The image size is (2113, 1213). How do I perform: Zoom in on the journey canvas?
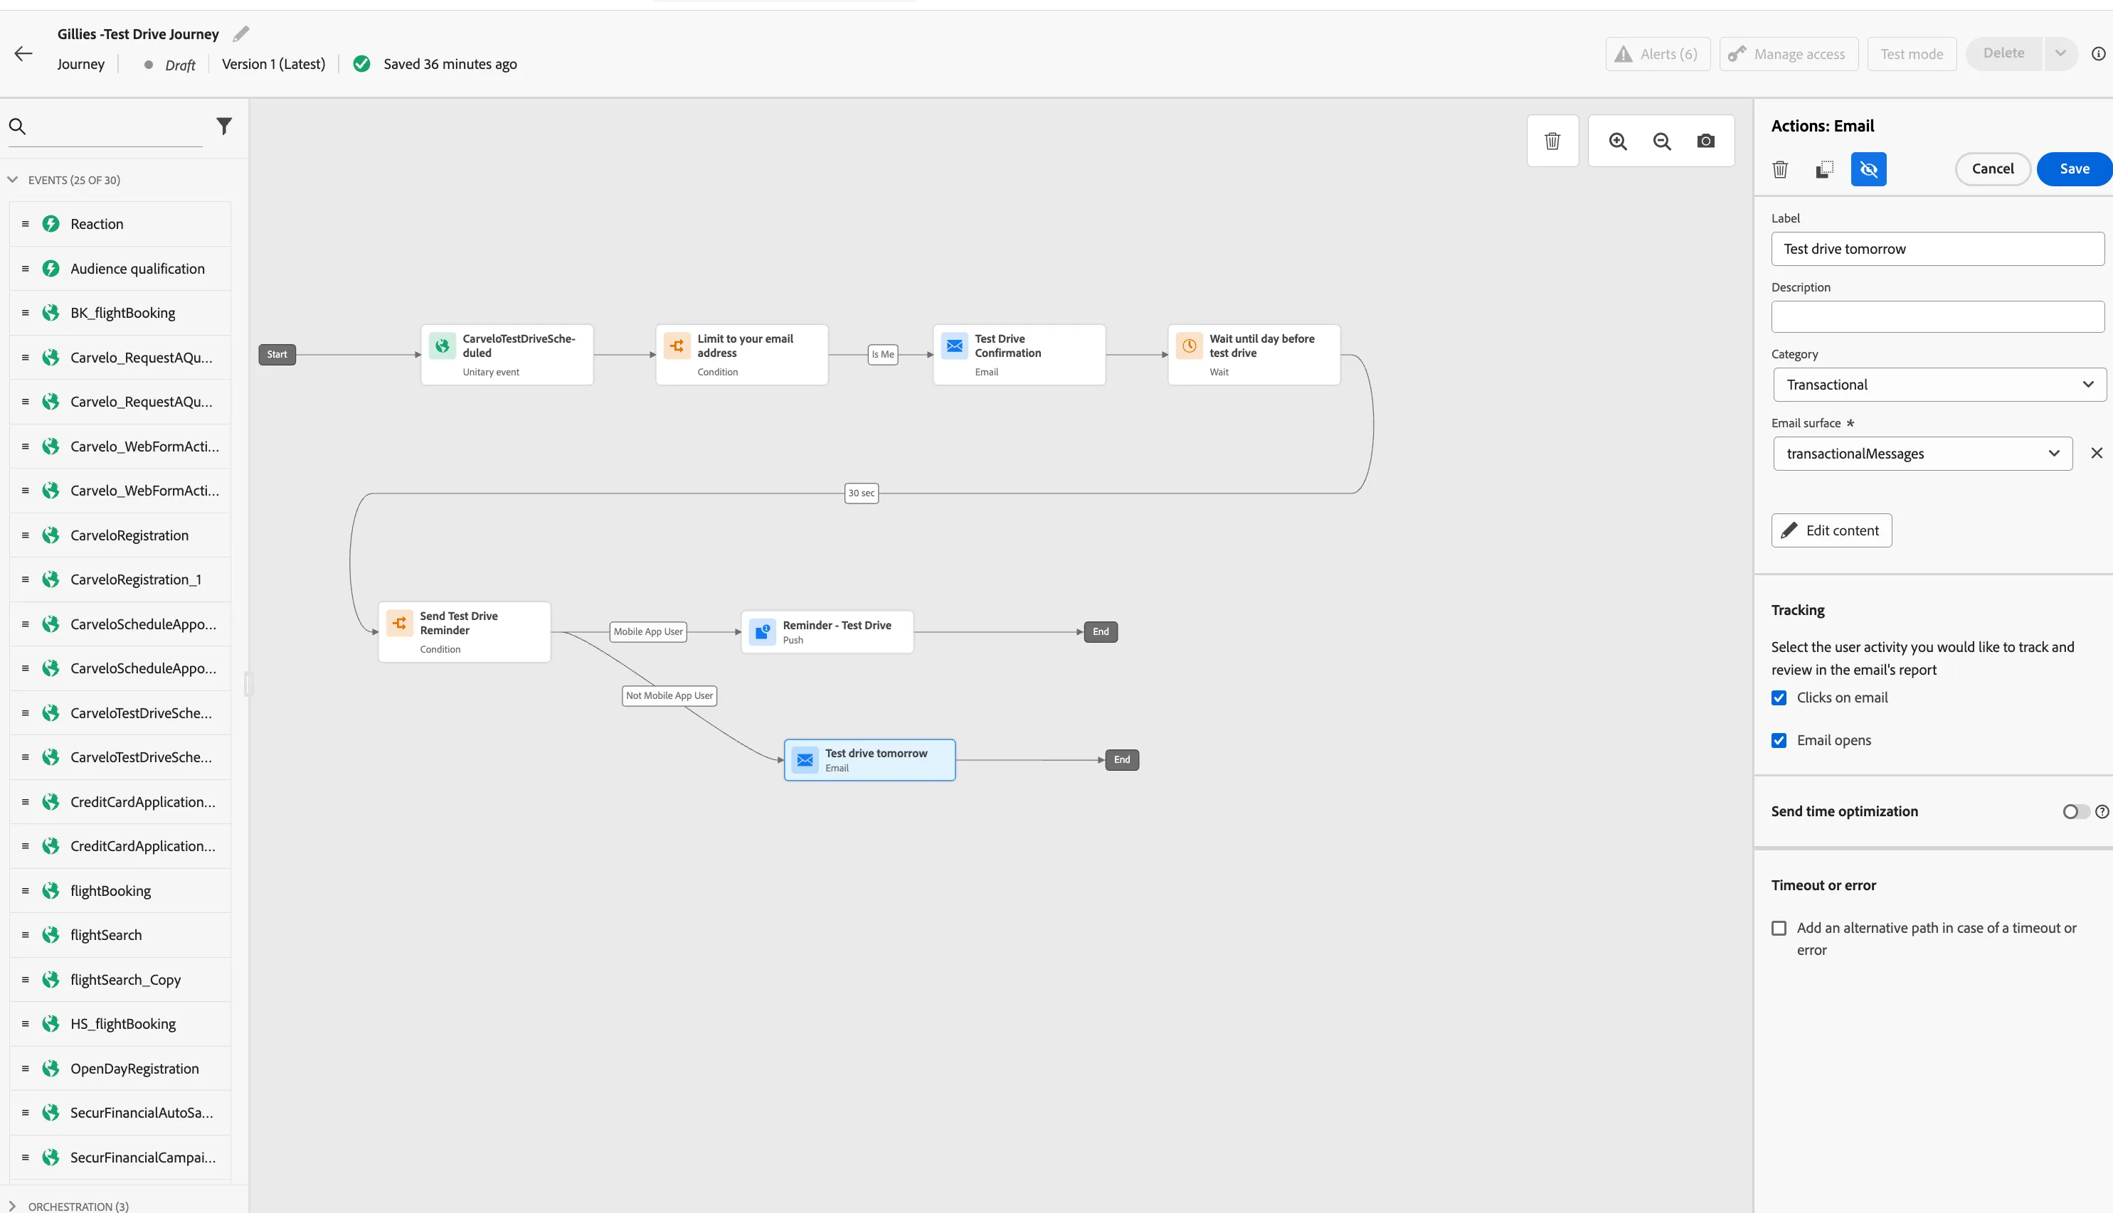click(x=1618, y=141)
